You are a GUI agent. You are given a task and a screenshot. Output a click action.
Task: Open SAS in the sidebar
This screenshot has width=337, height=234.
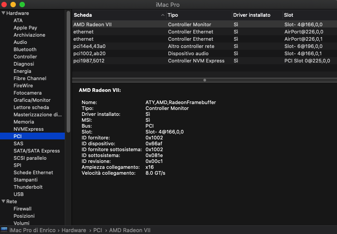tap(18, 143)
